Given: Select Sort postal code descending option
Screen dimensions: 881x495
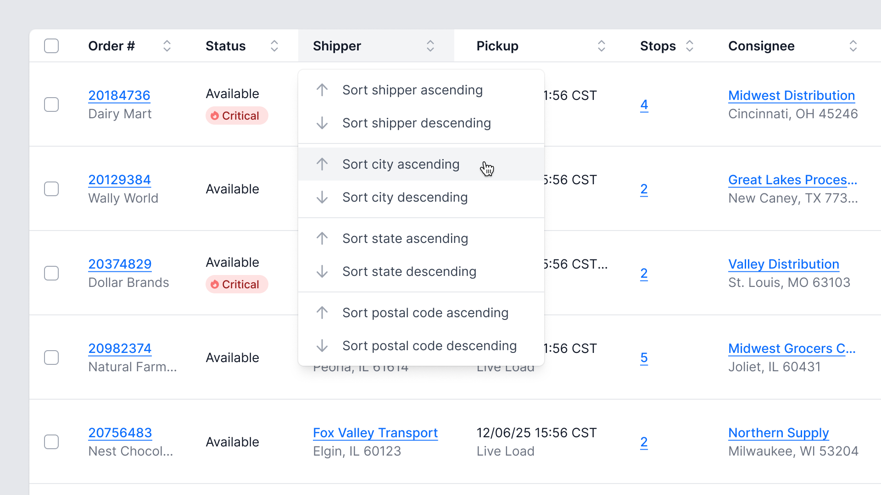Looking at the screenshot, I should pyautogui.click(x=429, y=346).
